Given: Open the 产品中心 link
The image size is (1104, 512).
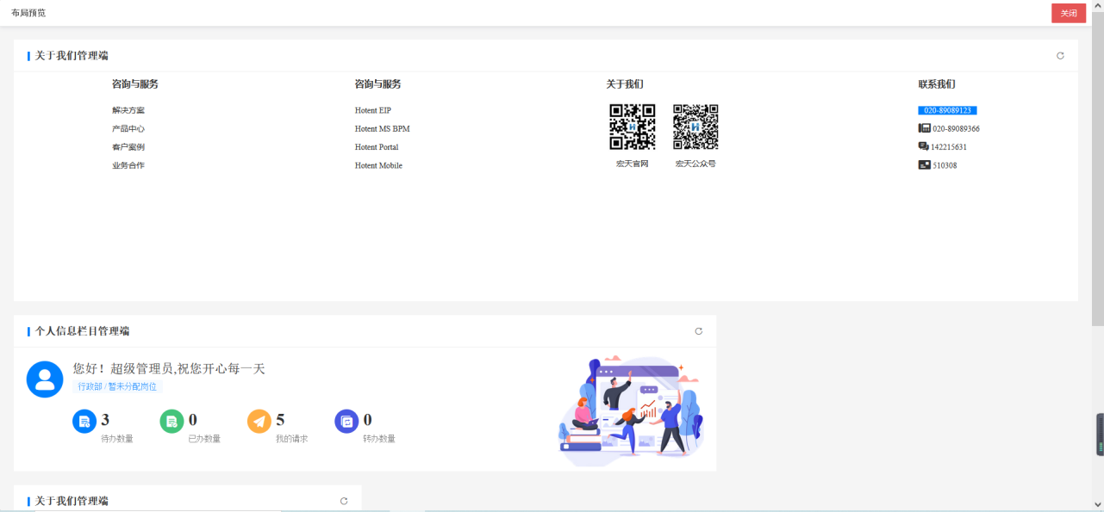Looking at the screenshot, I should [x=128, y=128].
